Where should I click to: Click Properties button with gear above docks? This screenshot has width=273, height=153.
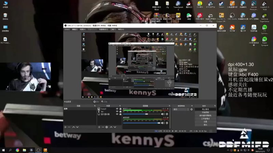(96, 102)
